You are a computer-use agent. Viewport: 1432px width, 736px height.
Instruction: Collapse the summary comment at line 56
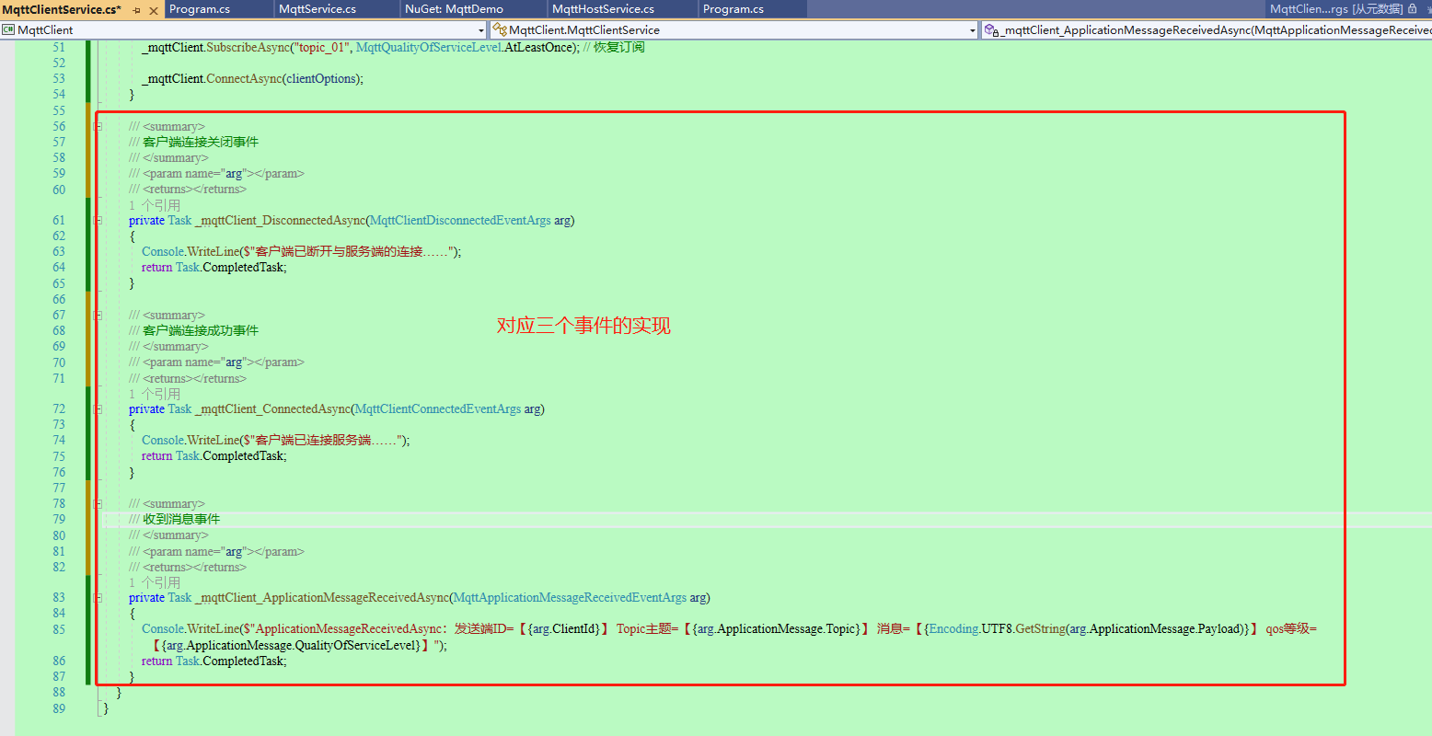click(98, 126)
